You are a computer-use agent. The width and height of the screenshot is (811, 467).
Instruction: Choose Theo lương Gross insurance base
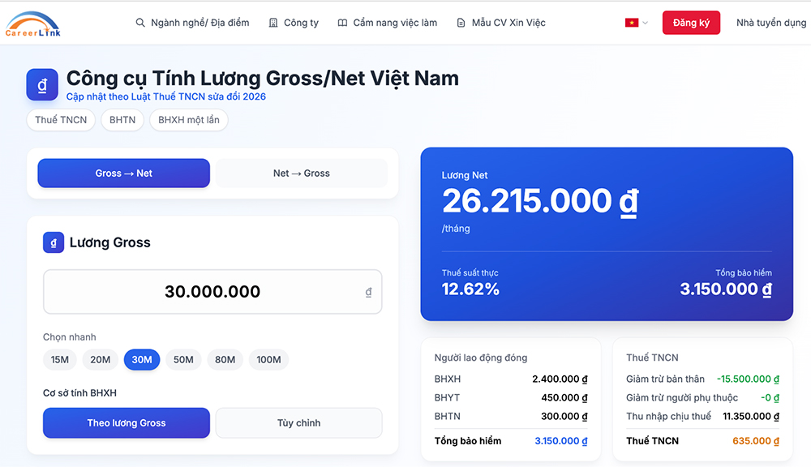127,423
